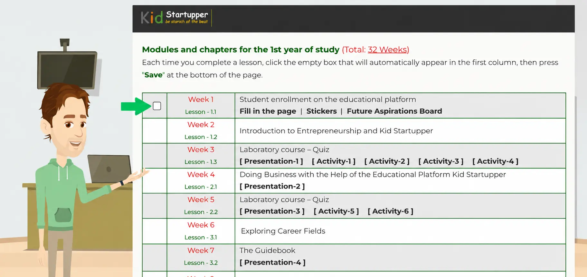The width and height of the screenshot is (587, 277).
Task: Select the Lesson - 1.2 text
Action: pos(201,137)
